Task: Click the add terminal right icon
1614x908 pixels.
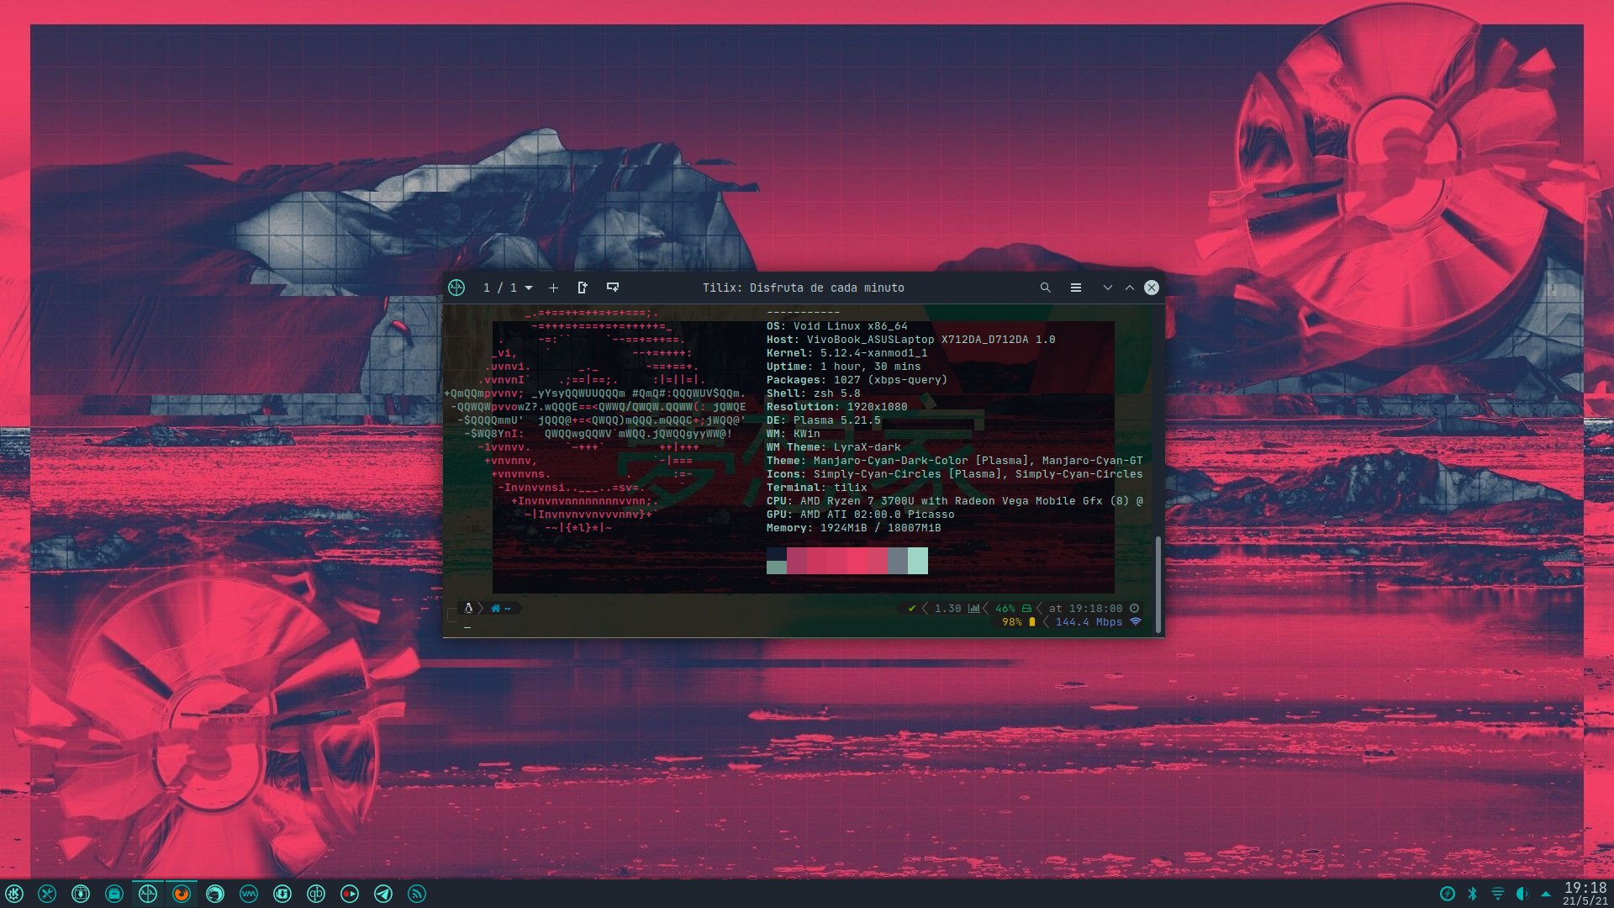Action: pyautogui.click(x=583, y=288)
